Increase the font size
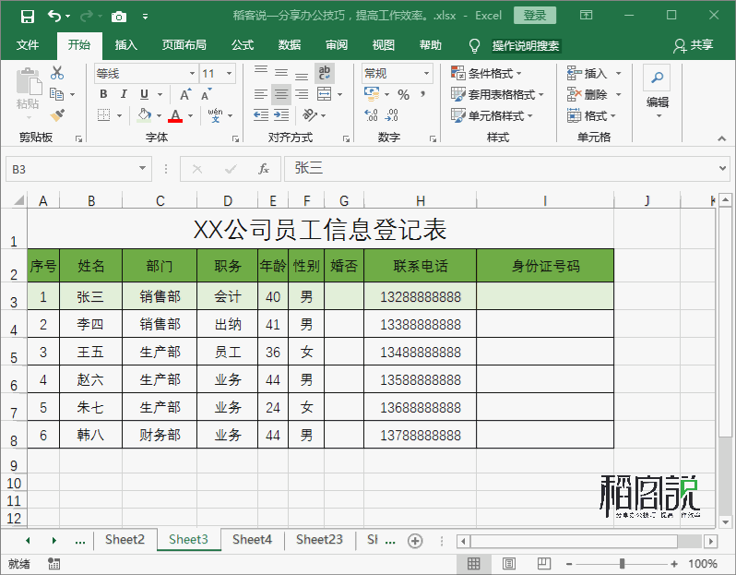736x575 pixels. coord(186,94)
